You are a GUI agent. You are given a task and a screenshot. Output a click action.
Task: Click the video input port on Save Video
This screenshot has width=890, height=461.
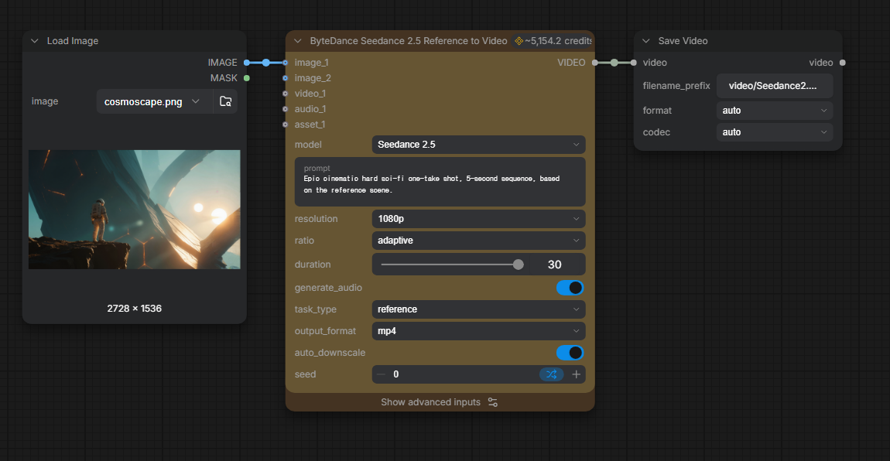pyautogui.click(x=633, y=63)
